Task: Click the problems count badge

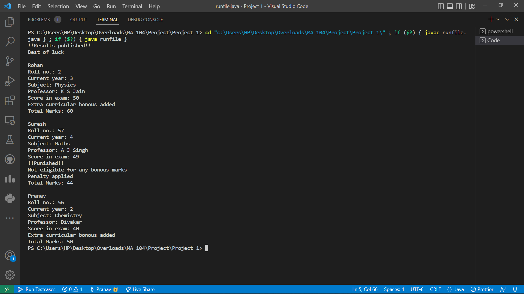Action: click(x=58, y=20)
